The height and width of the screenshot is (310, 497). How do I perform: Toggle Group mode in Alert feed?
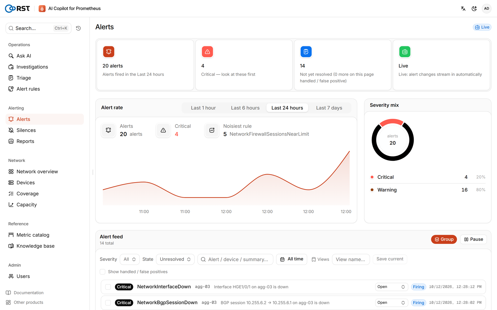pos(444,239)
